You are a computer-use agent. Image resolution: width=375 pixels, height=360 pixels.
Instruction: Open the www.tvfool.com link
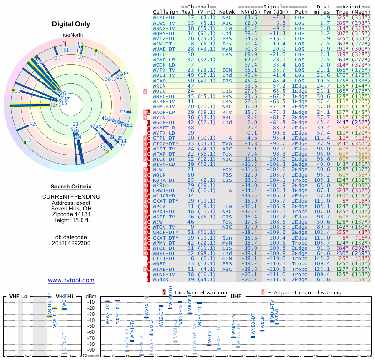click(71, 280)
